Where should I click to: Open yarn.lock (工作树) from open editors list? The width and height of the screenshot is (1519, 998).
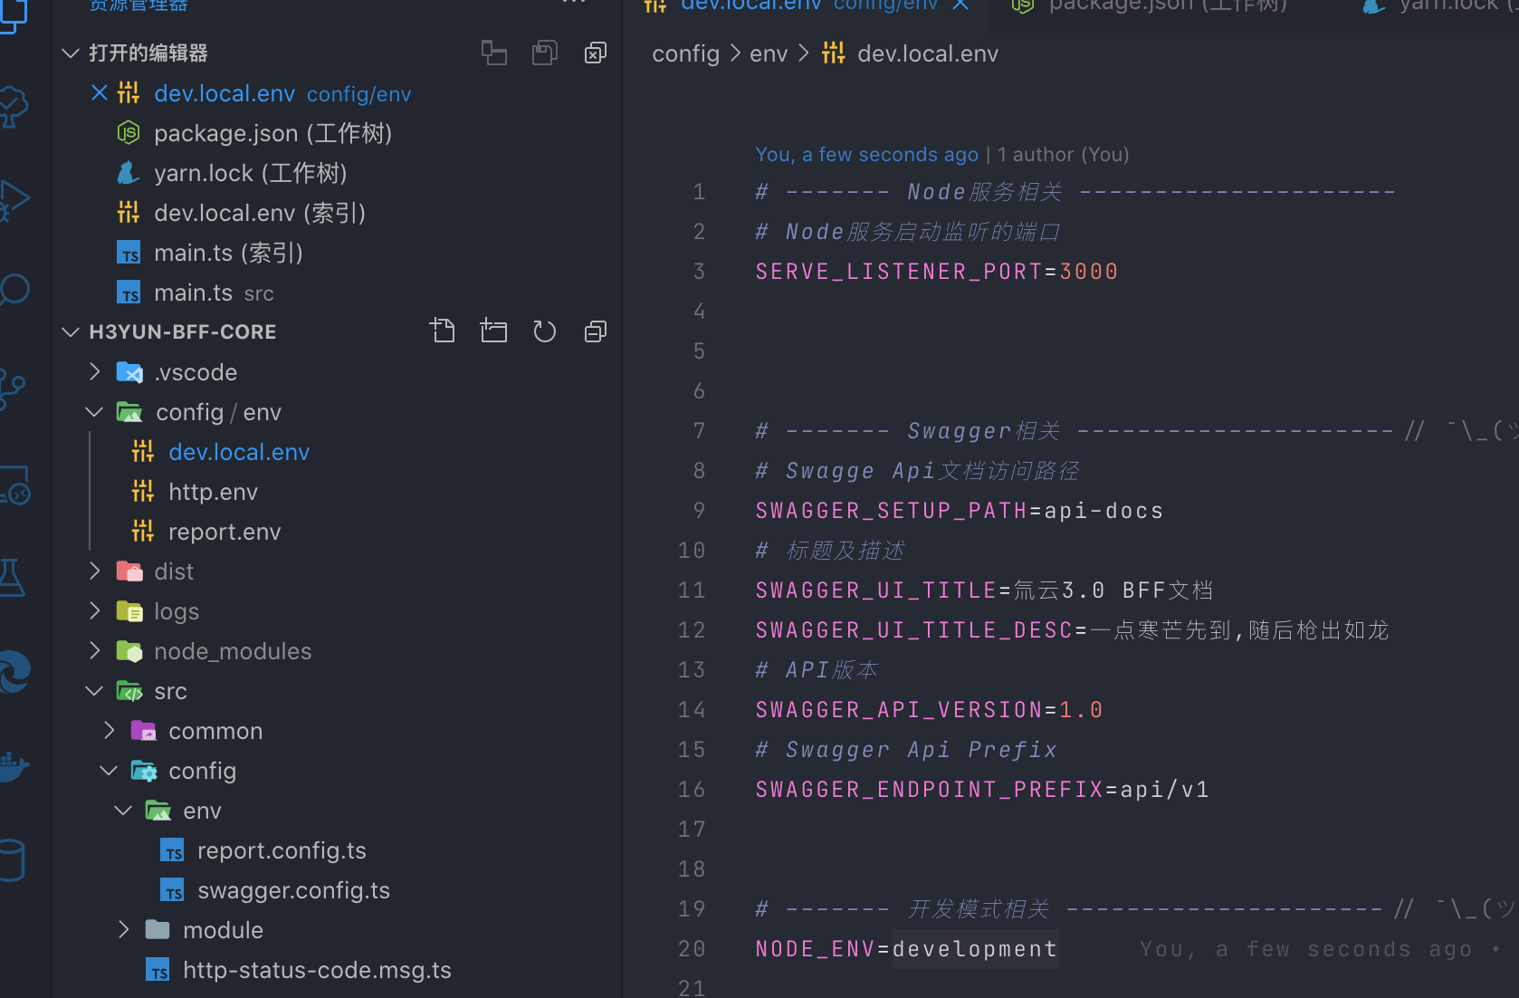tap(251, 173)
